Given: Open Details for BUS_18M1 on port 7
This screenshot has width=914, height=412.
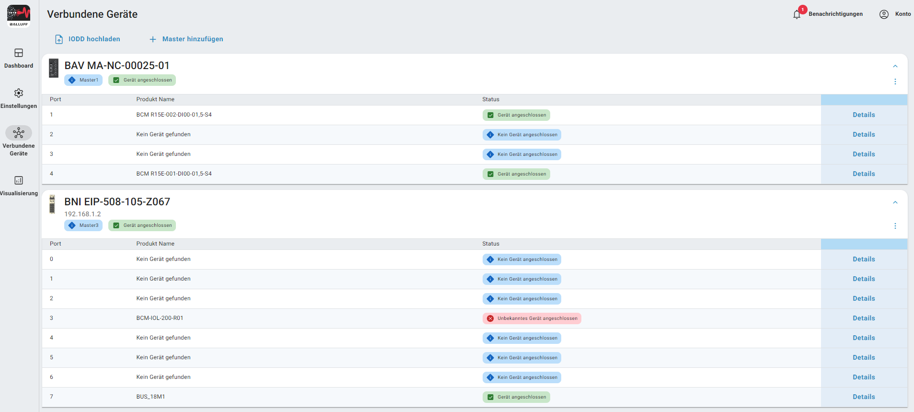Looking at the screenshot, I should 863,397.
